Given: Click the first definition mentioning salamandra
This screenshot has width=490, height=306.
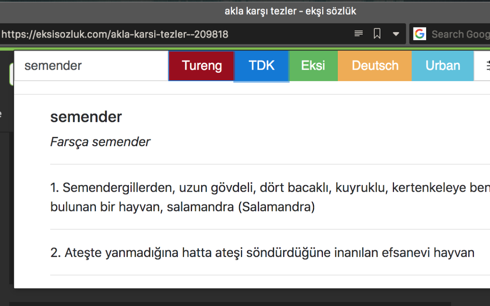Looking at the screenshot, I should point(268,197).
